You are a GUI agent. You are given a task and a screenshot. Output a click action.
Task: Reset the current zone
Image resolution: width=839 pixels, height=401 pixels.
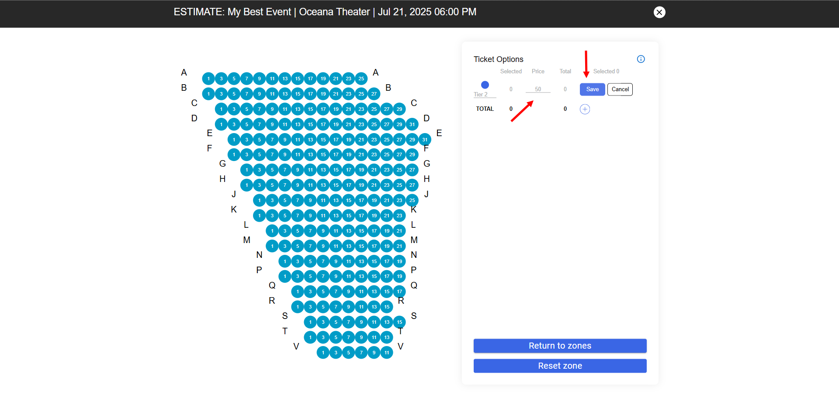560,366
